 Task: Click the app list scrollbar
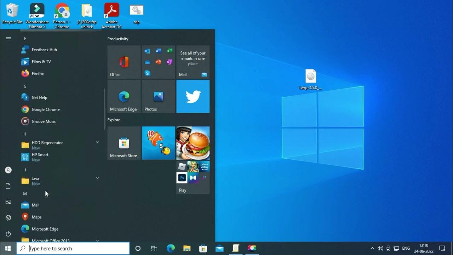(x=105, y=109)
